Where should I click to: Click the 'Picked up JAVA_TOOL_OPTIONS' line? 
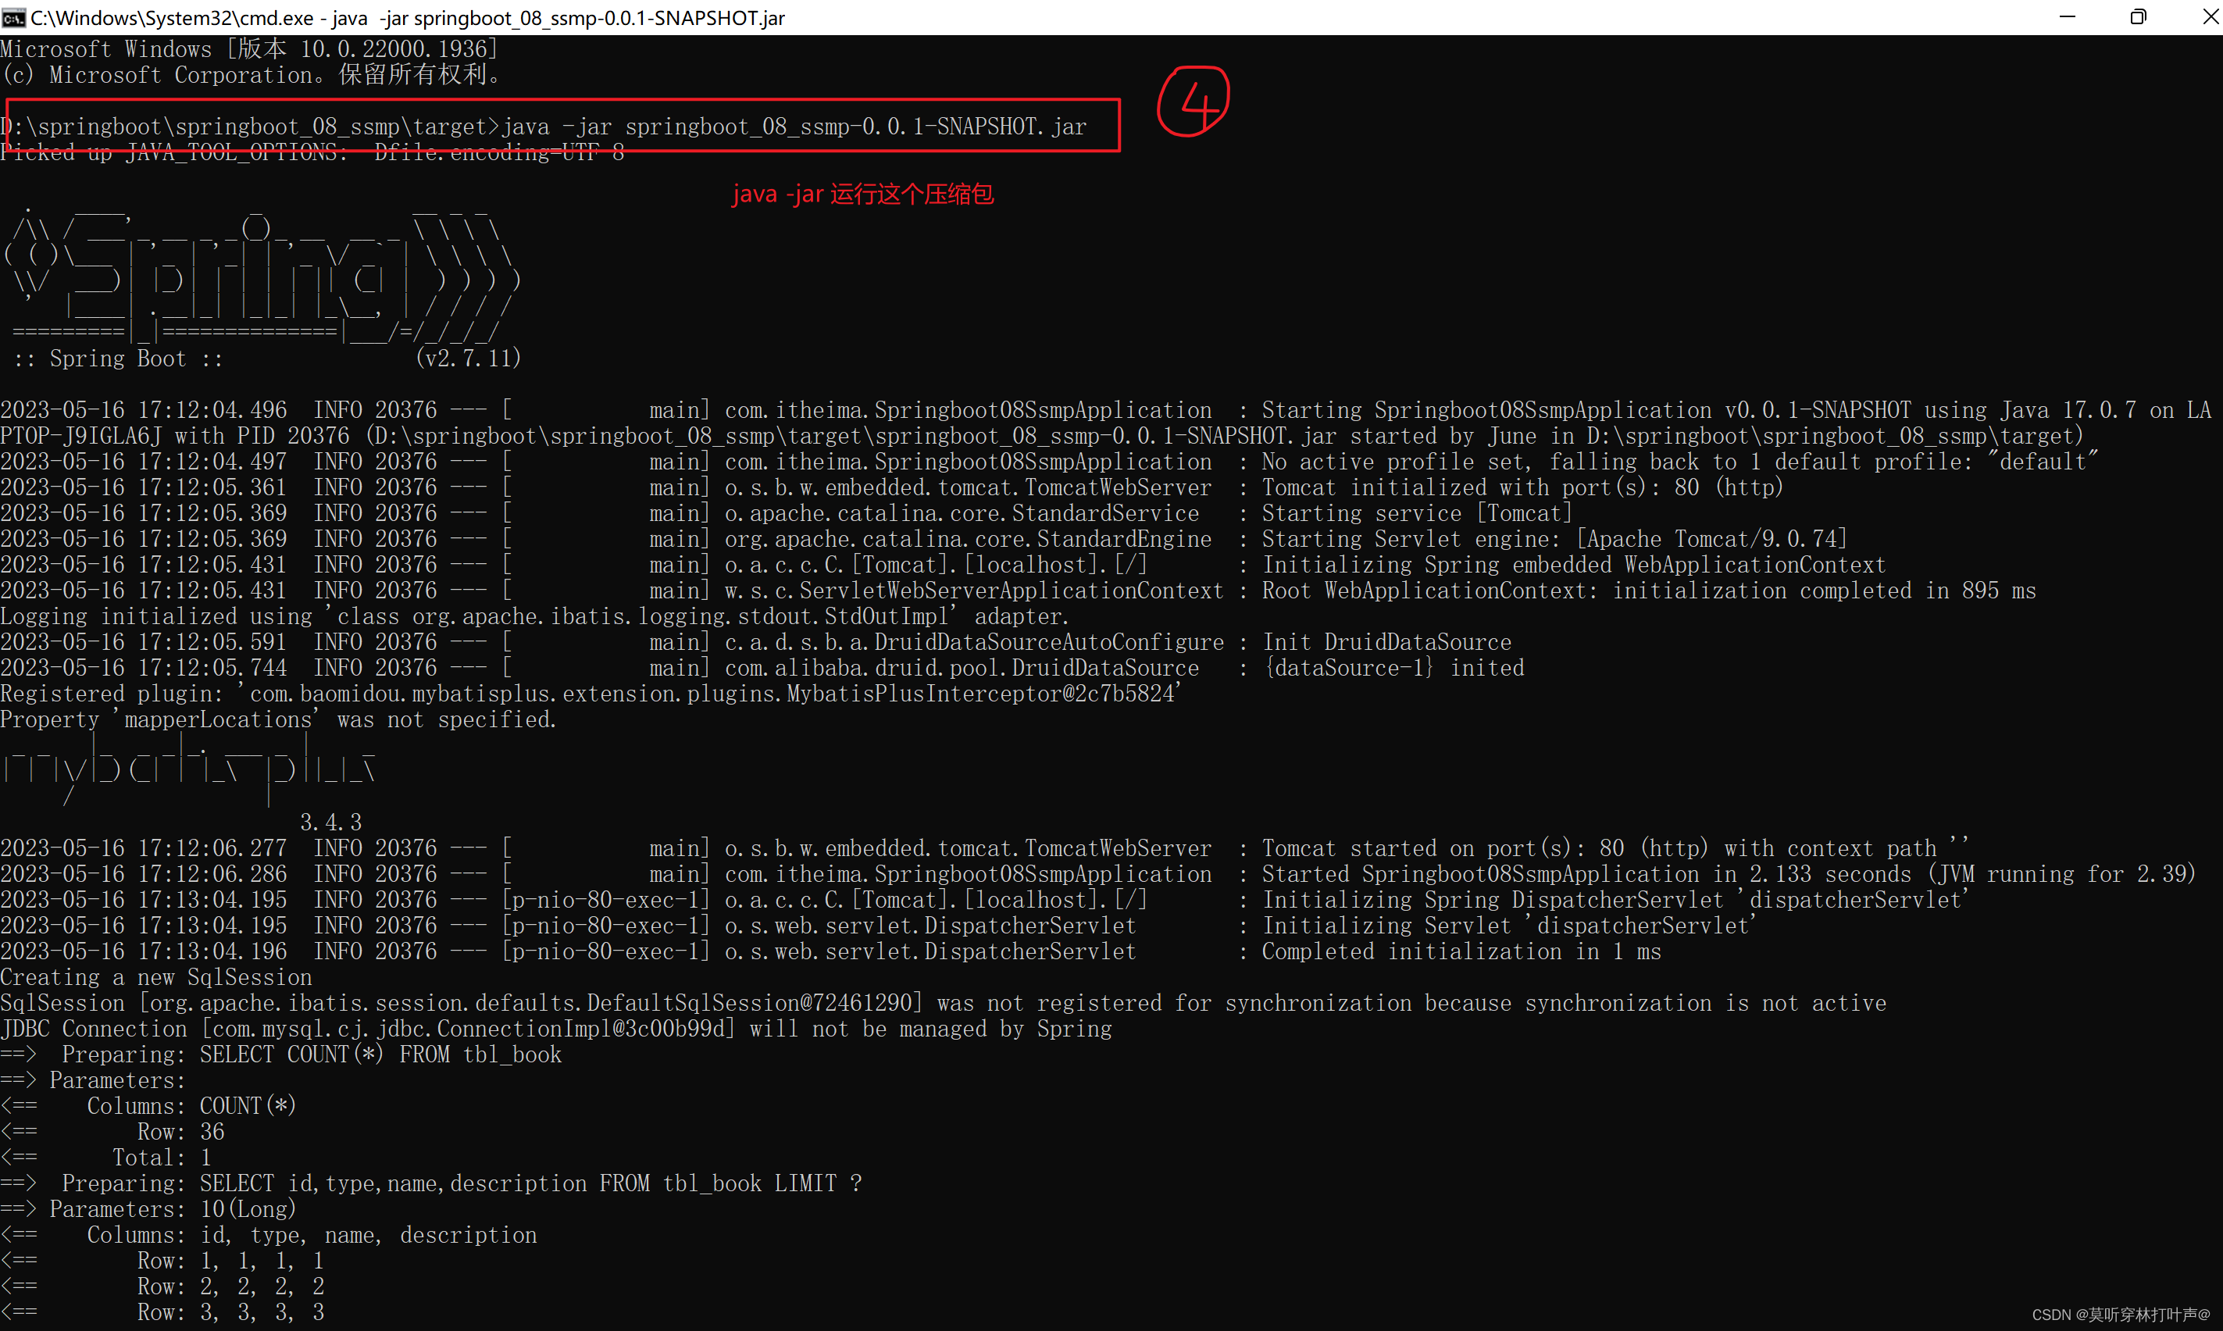[x=312, y=152]
